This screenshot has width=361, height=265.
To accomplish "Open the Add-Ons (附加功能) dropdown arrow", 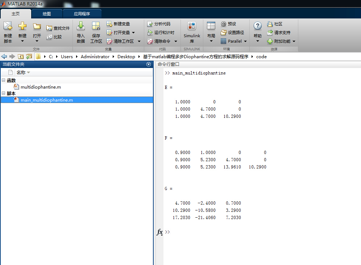I will point(294,41).
